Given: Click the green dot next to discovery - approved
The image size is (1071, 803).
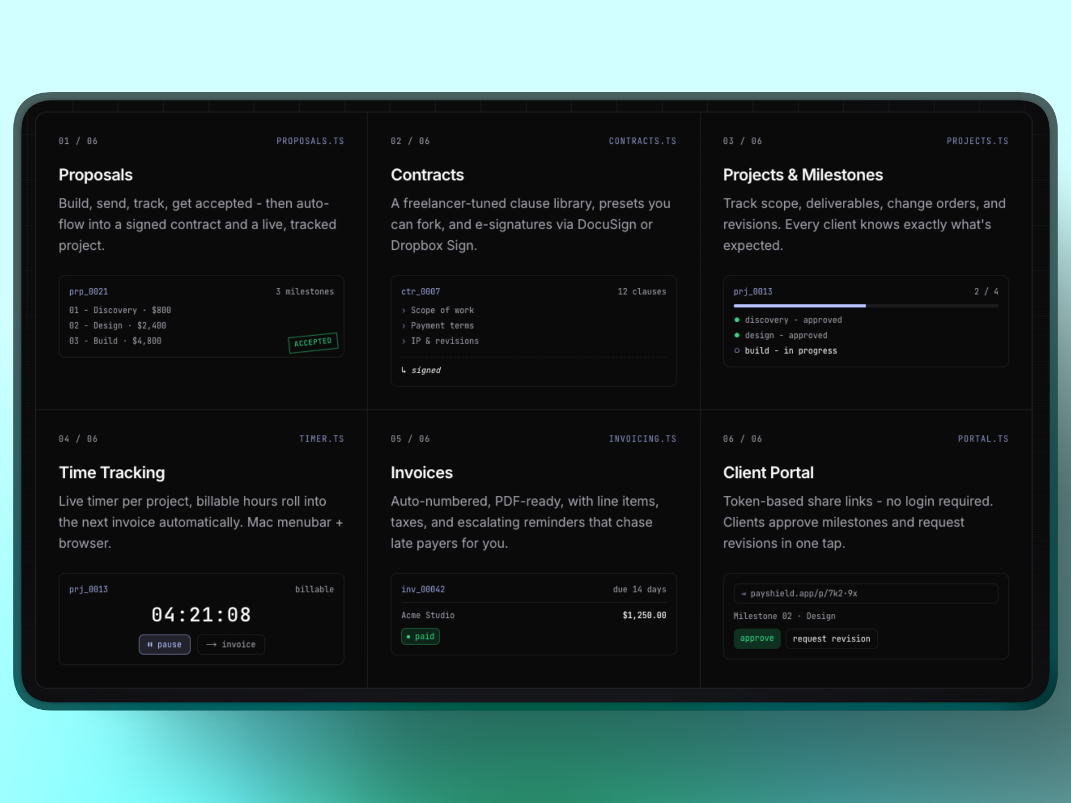Looking at the screenshot, I should coord(737,320).
